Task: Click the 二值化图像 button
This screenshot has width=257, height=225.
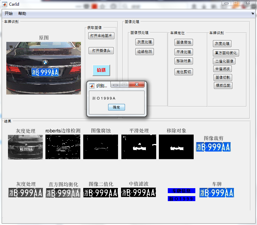Action: click(x=224, y=61)
